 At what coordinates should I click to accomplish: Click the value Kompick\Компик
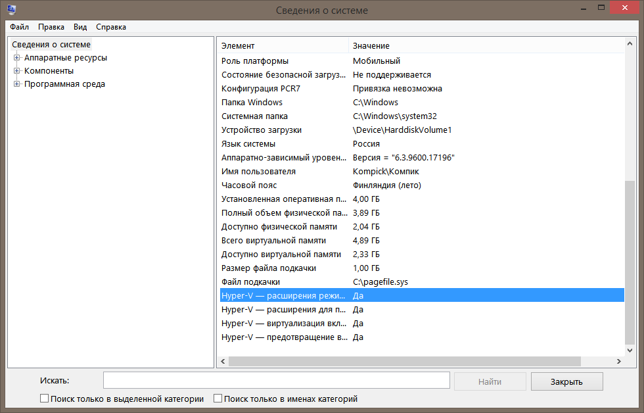[x=386, y=172]
